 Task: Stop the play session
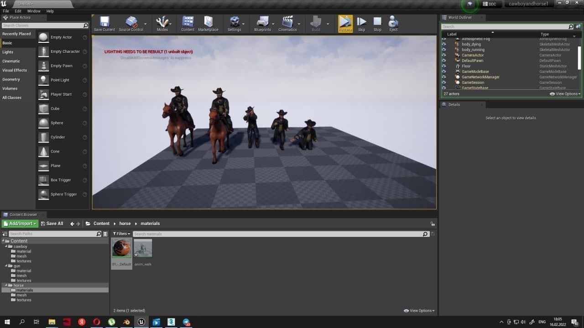[377, 24]
